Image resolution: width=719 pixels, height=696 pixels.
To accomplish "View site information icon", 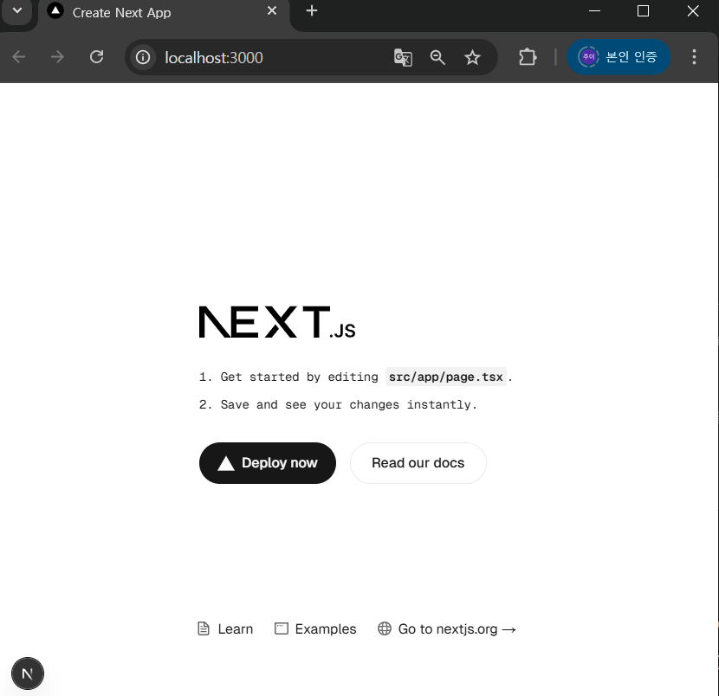I will coord(144,57).
